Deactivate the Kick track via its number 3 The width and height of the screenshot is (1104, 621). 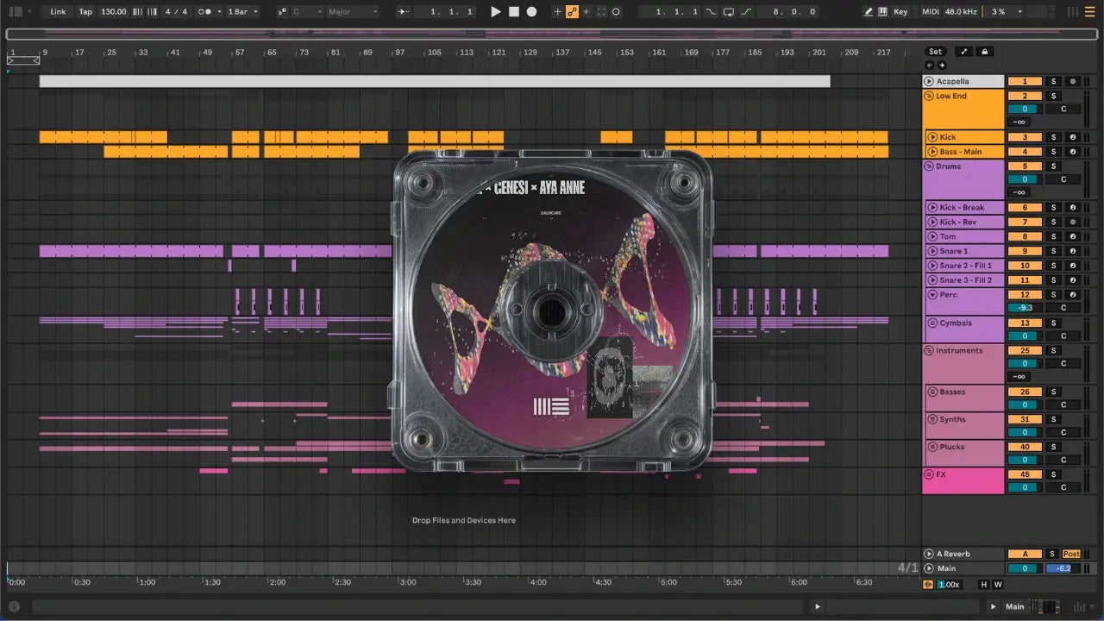(1025, 137)
